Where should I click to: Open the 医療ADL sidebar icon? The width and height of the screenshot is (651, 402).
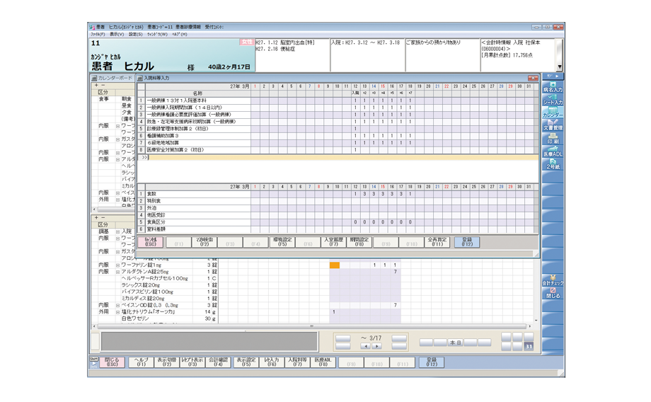[552, 151]
